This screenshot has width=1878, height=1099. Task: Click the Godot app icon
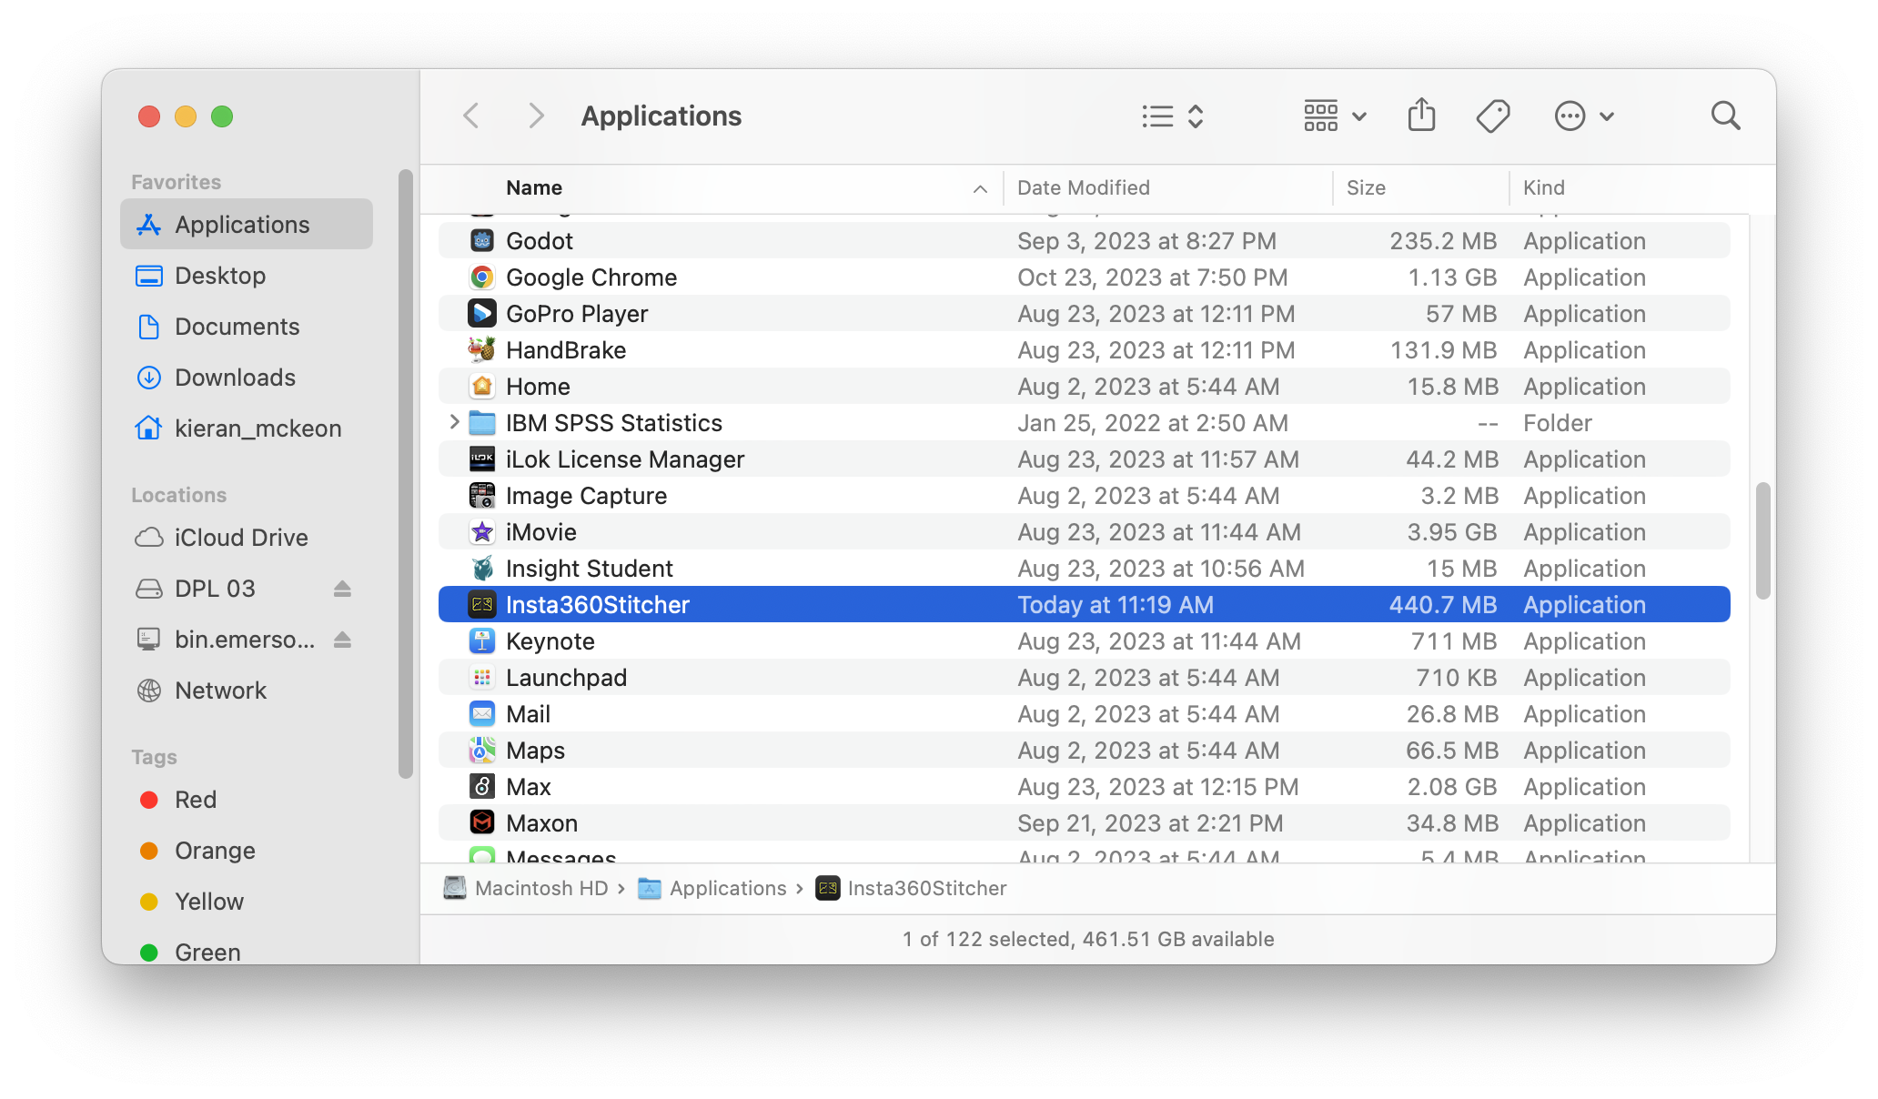pyautogui.click(x=481, y=240)
